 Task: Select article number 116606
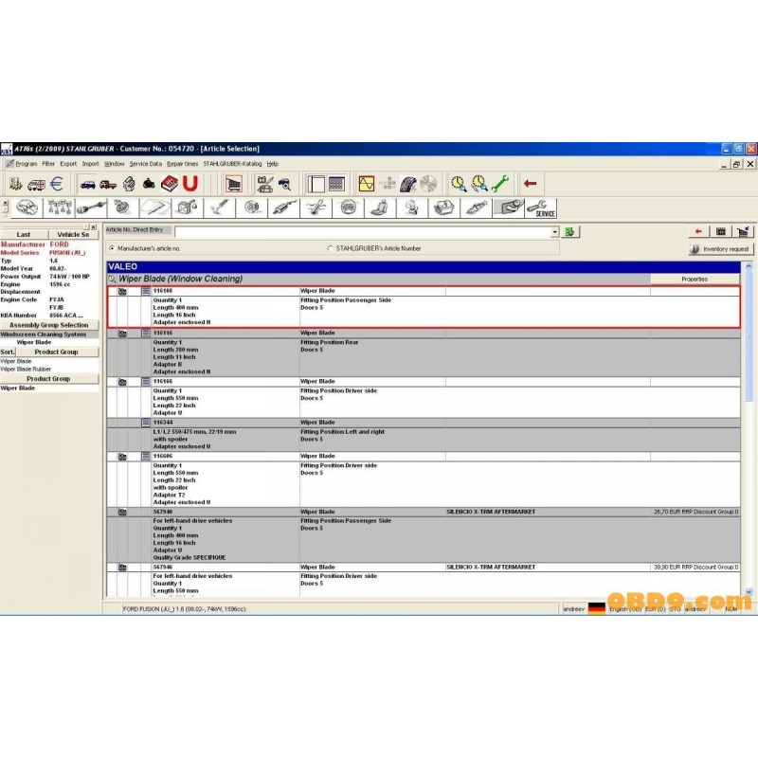(x=162, y=457)
